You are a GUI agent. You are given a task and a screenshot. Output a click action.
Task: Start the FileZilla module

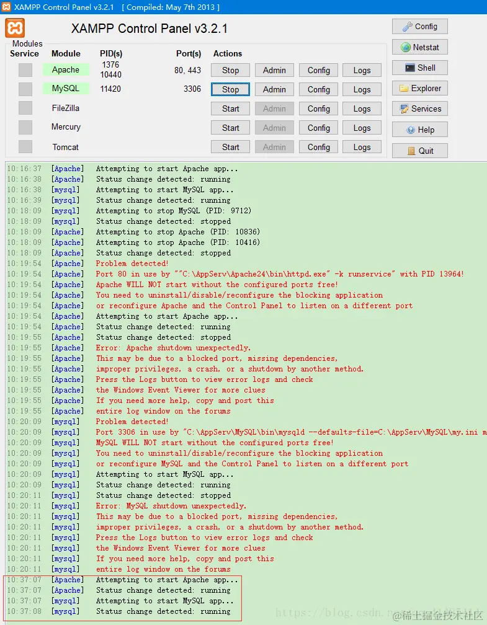pyautogui.click(x=231, y=109)
